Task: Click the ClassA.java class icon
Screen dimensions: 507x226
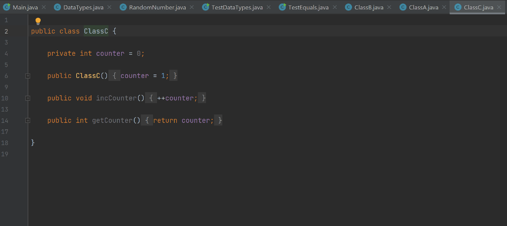Action: (403, 7)
